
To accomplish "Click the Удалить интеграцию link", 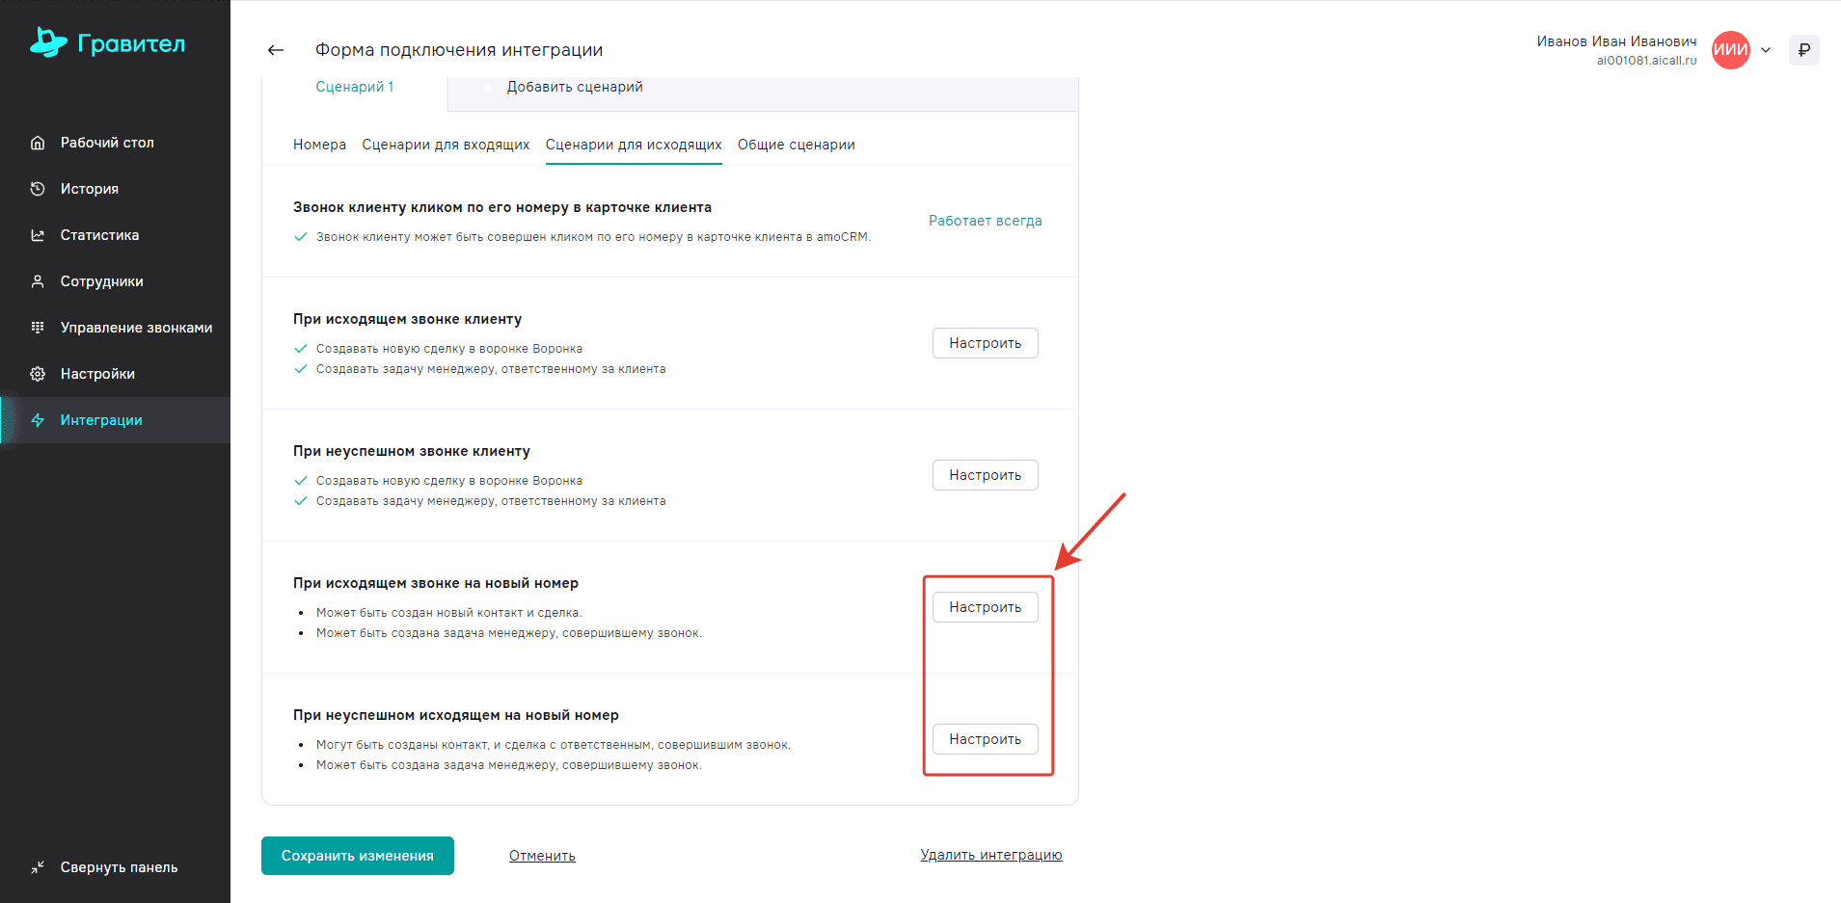I will tap(990, 855).
